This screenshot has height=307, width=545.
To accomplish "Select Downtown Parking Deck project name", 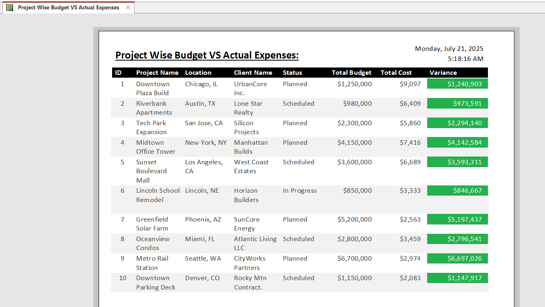I will point(156,283).
